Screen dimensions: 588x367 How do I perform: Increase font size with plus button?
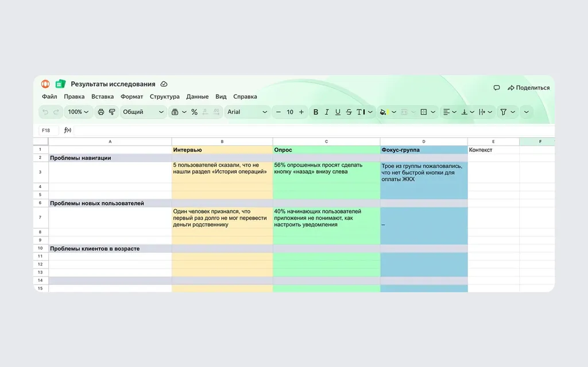tap(301, 112)
